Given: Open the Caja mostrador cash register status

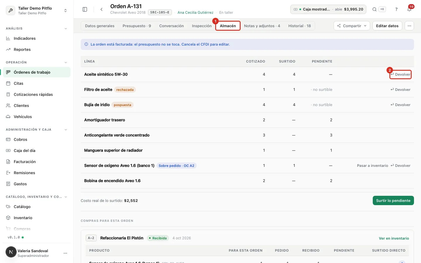Looking at the screenshot, I should point(328,9).
